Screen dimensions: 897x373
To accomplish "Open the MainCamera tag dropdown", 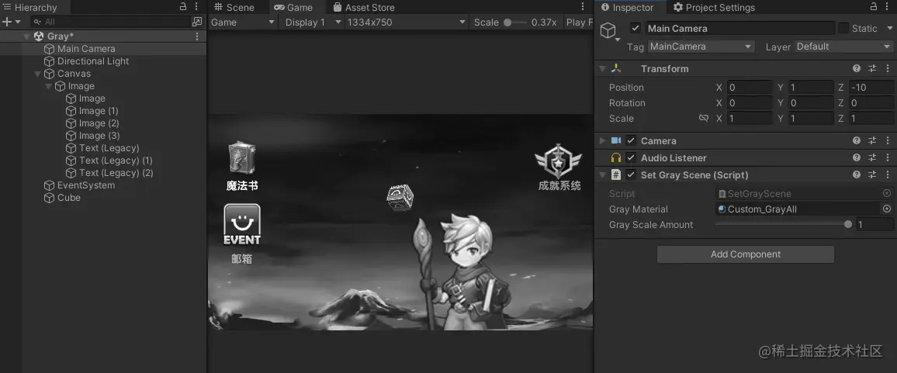I will pyautogui.click(x=701, y=47).
